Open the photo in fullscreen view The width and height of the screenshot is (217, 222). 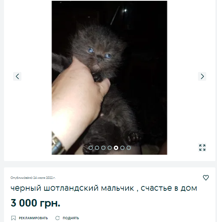[x=202, y=148]
